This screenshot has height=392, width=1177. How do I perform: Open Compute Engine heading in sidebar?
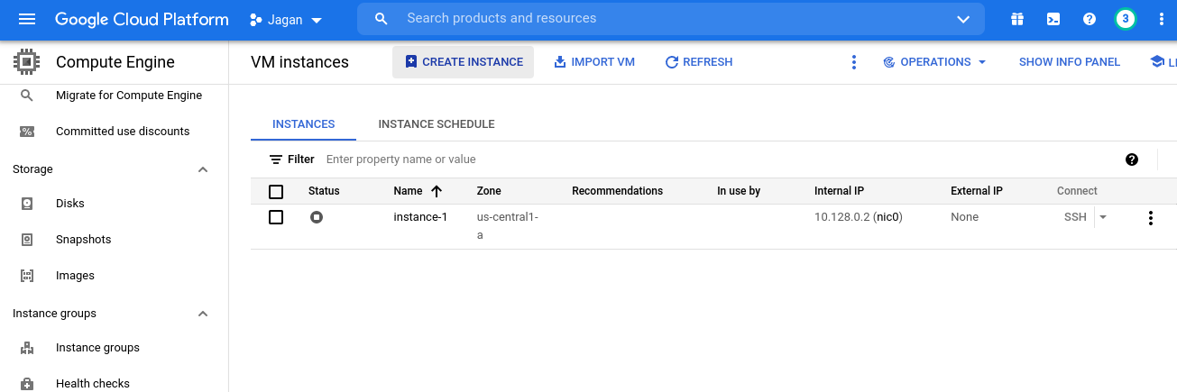(115, 62)
